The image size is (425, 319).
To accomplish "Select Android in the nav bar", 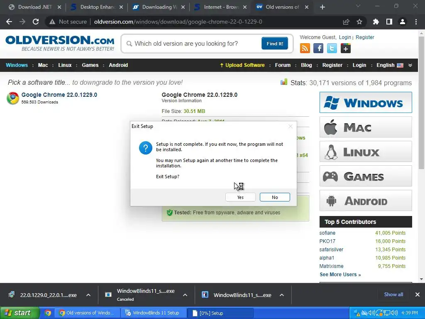I will point(118,65).
